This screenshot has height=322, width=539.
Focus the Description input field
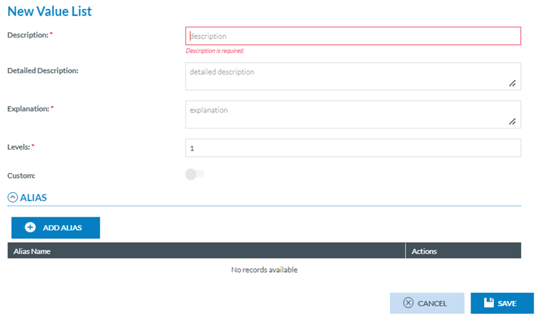(x=353, y=36)
